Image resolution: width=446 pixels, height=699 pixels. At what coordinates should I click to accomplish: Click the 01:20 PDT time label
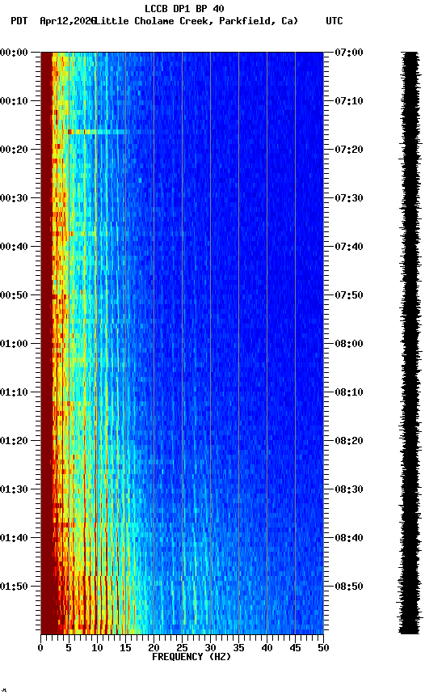[x=14, y=442]
